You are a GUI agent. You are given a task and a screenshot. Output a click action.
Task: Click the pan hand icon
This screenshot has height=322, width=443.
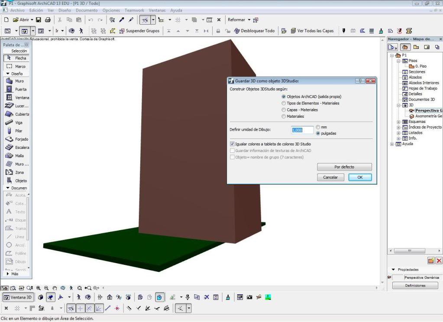tap(55, 288)
